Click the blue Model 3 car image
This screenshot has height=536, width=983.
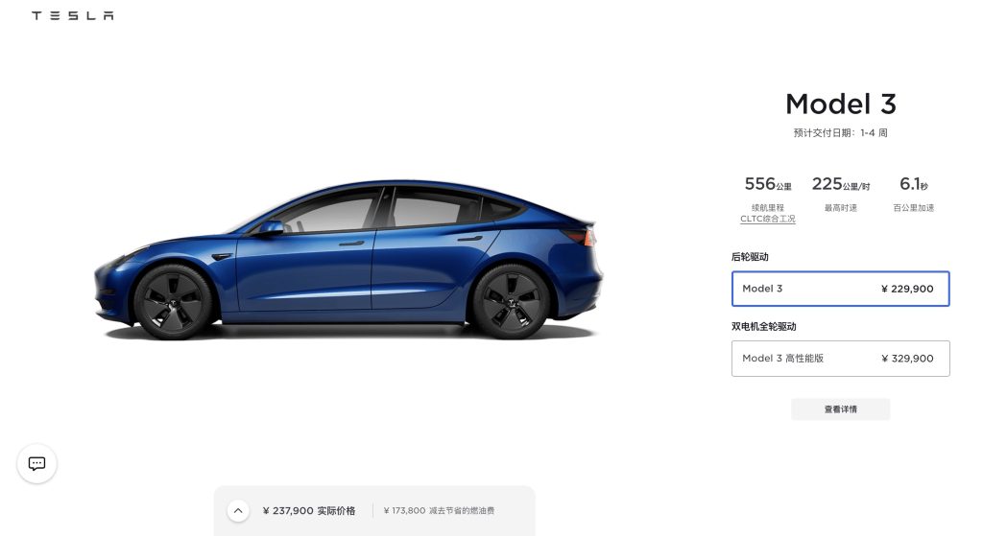[x=348, y=260]
